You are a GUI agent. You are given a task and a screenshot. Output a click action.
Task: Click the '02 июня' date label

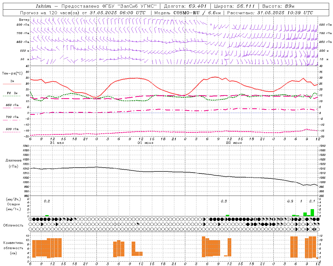(234, 143)
